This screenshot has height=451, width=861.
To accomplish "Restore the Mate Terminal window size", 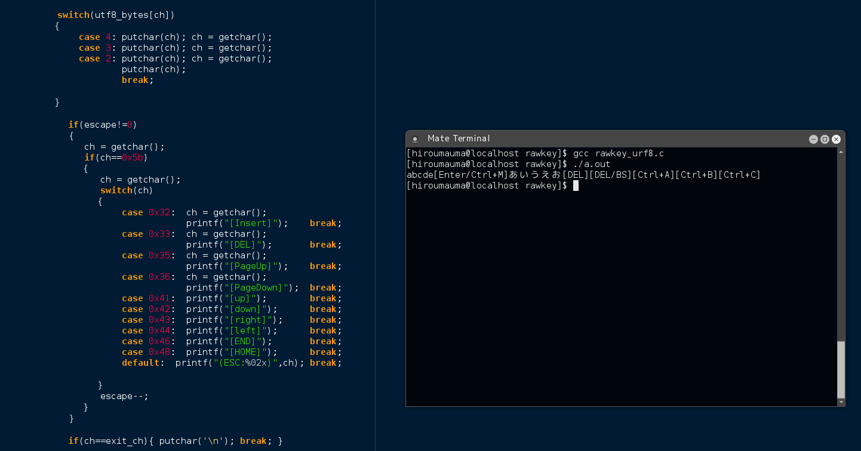I will (825, 138).
